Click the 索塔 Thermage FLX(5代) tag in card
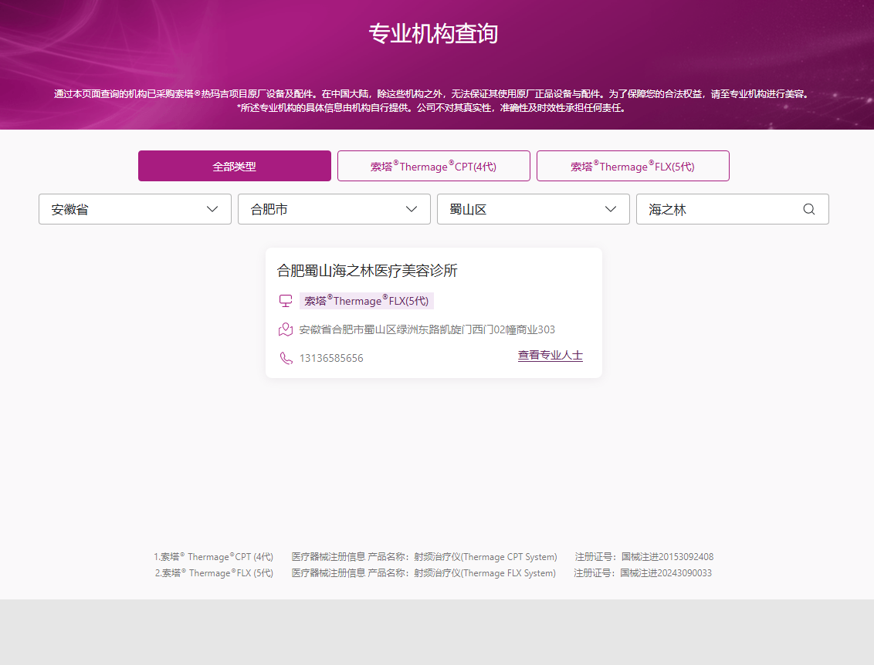 coord(367,301)
